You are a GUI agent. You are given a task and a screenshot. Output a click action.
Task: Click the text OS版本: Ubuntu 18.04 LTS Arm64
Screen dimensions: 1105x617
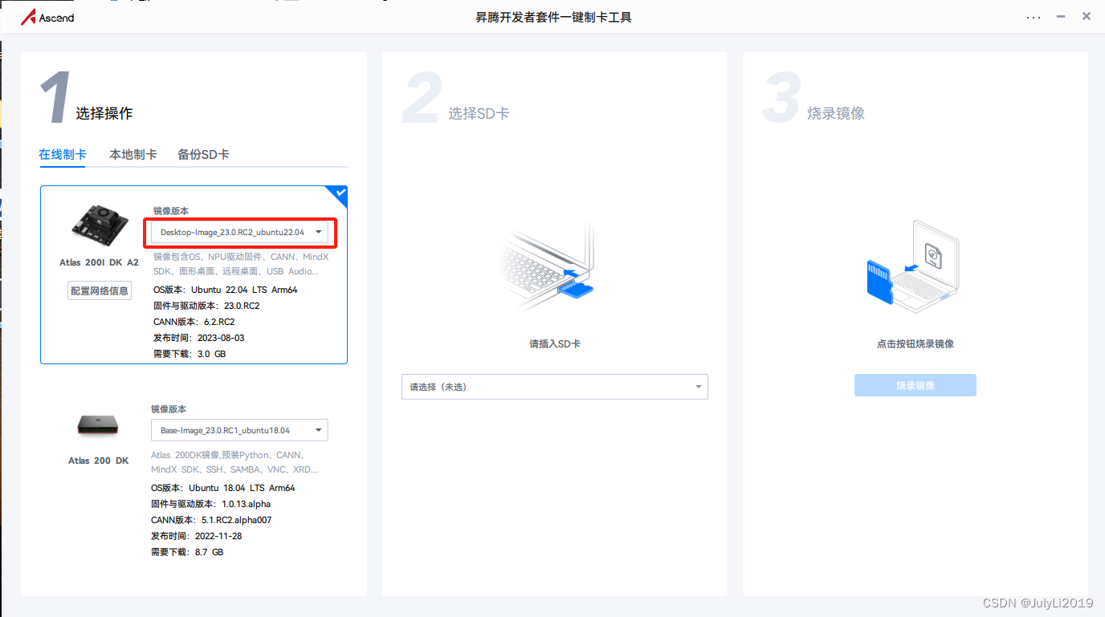point(223,488)
